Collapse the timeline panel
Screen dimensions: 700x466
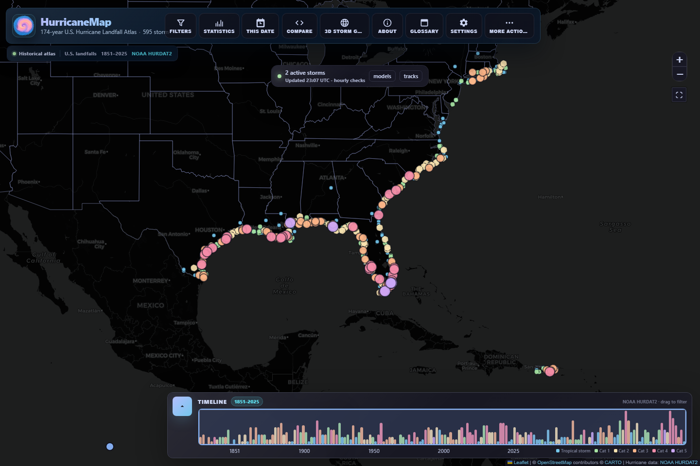click(x=182, y=406)
